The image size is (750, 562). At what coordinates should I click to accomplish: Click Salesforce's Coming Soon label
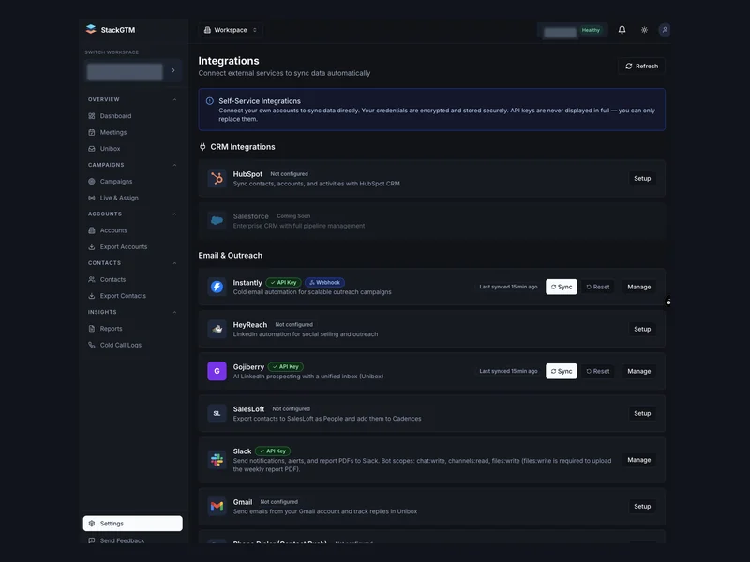point(293,216)
